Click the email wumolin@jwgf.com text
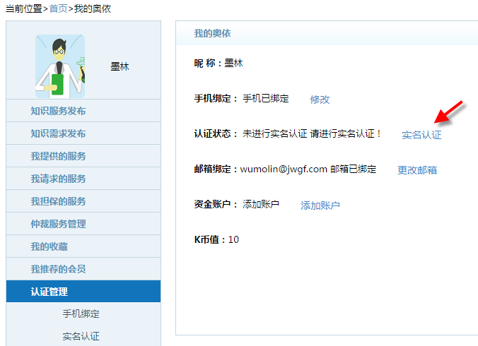Image resolution: width=478 pixels, height=346 pixels. tap(284, 169)
